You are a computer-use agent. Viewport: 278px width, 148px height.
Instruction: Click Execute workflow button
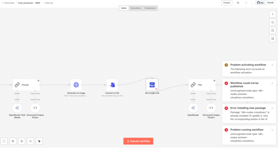point(138,141)
